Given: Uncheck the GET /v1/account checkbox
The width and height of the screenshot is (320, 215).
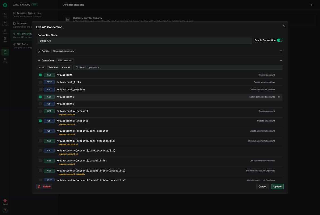Looking at the screenshot, I should (x=40, y=75).
